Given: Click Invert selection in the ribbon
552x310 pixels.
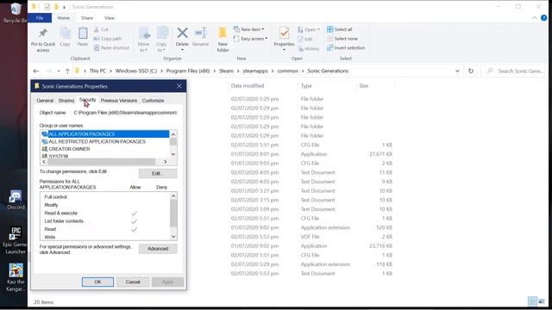Looking at the screenshot, I should tap(346, 48).
